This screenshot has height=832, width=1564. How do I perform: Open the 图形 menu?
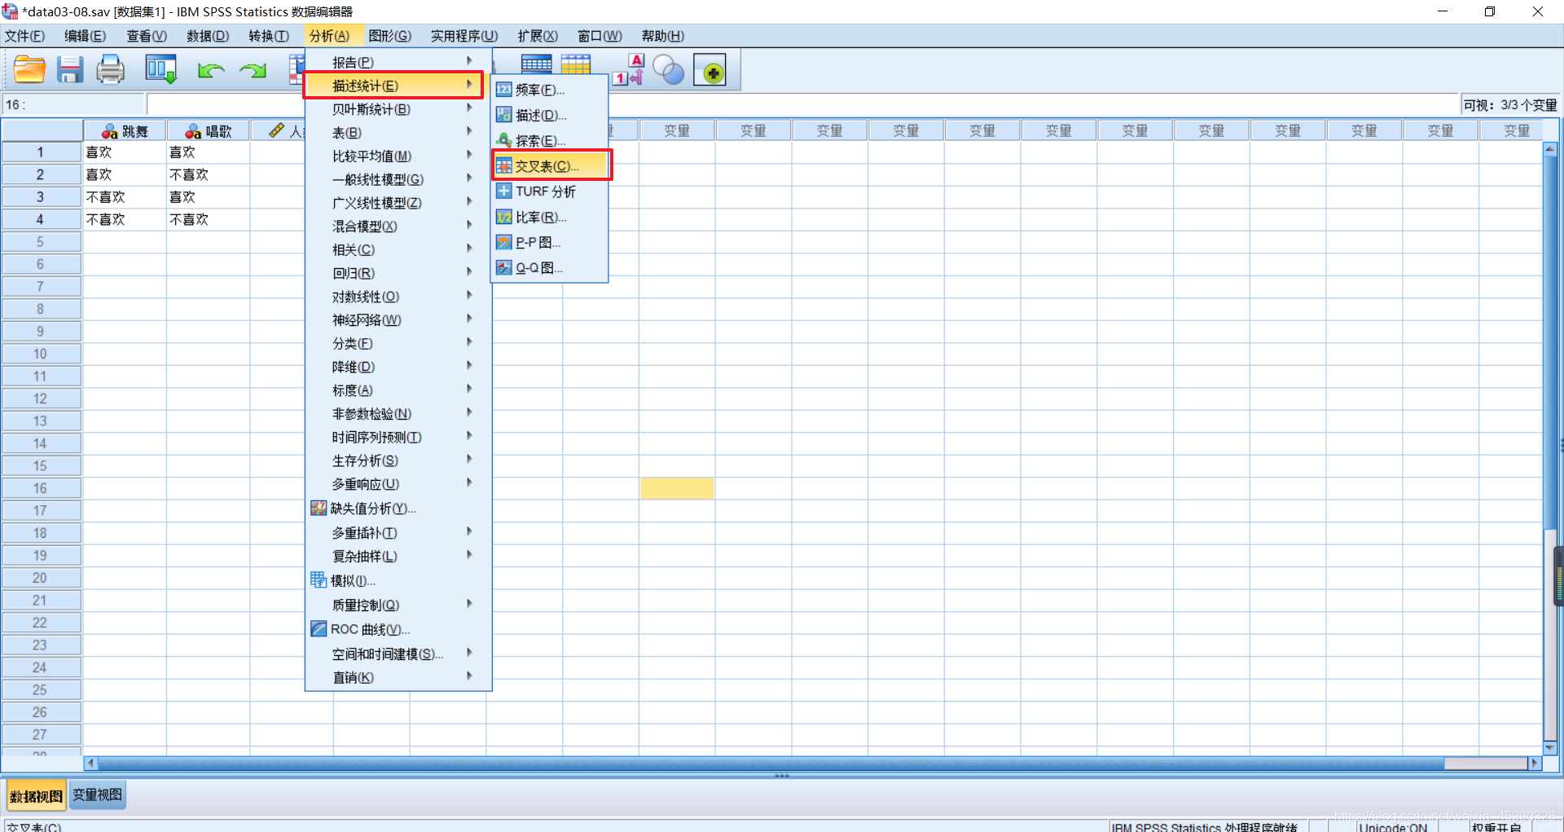[x=390, y=36]
